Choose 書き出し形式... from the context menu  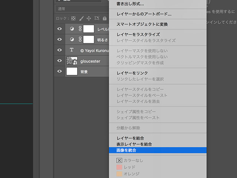click(158, 4)
